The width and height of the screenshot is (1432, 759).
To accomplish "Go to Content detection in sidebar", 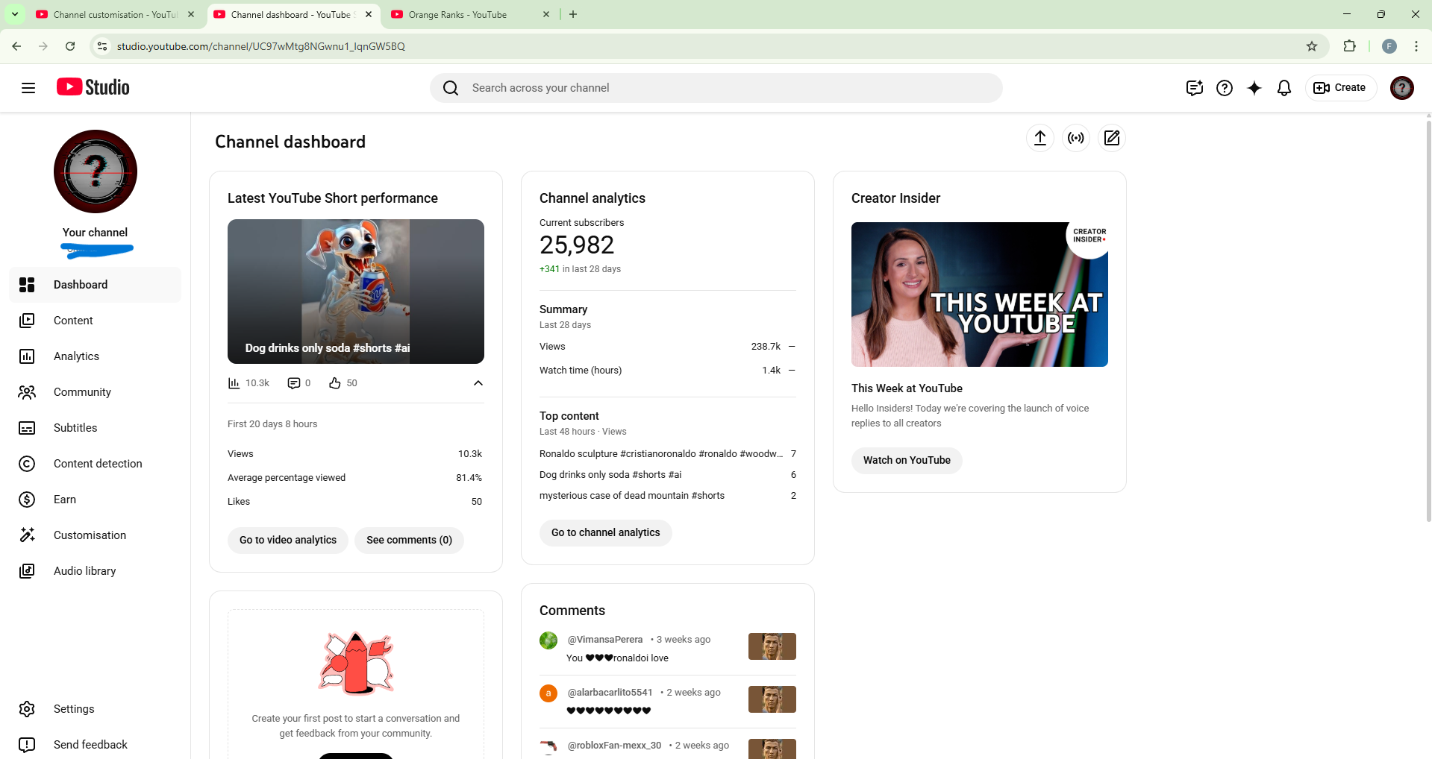I will [98, 464].
